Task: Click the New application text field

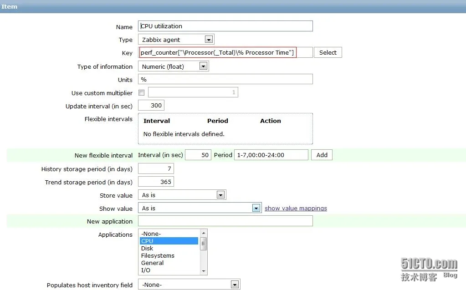Action: coord(225,221)
